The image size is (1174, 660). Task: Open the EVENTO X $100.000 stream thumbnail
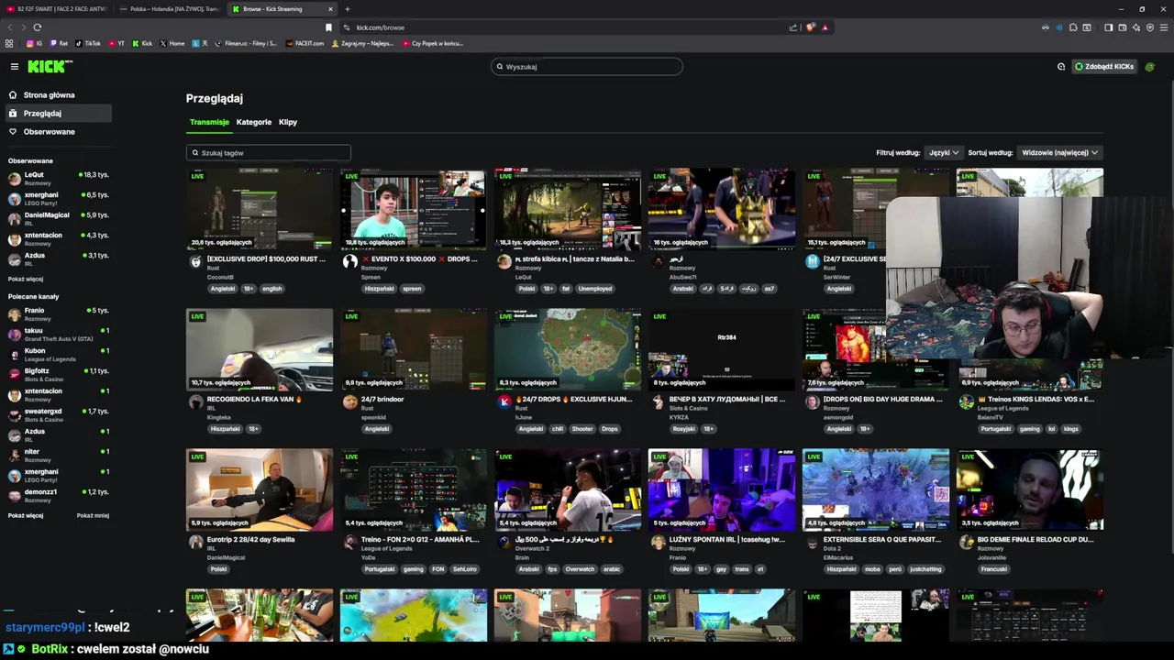coord(414,209)
